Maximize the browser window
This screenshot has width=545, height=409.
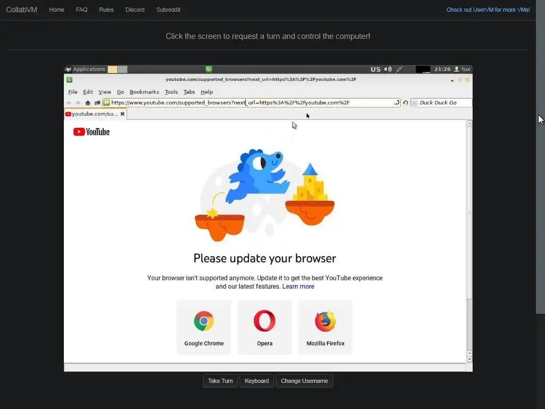[x=459, y=80]
